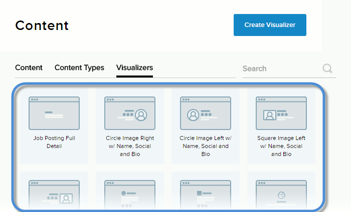This screenshot has width=351, height=212.
Task: Select second-row visualizer with centered circle icon
Action: click(x=281, y=195)
